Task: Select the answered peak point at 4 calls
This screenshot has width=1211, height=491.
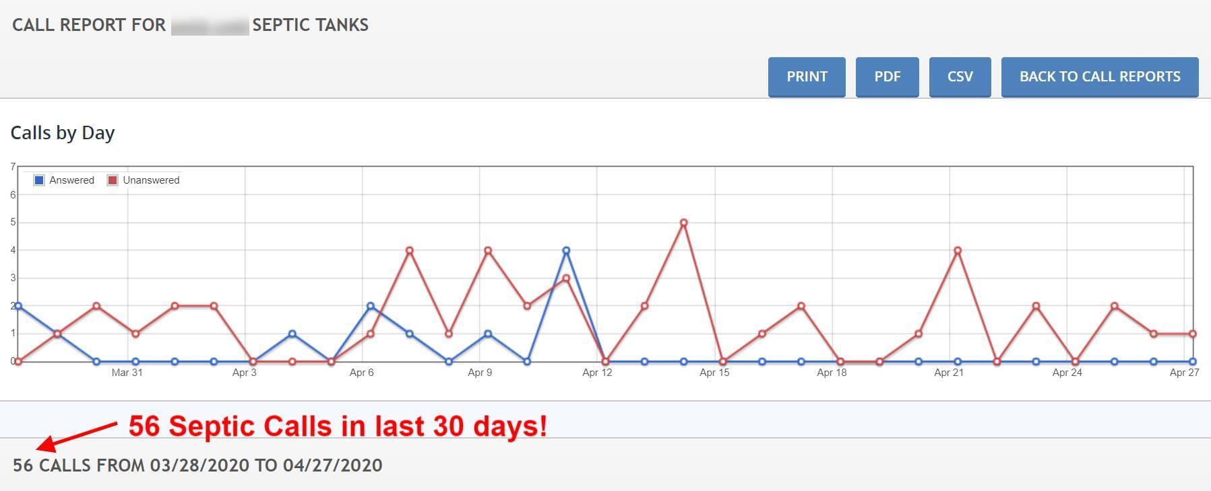Action: tap(566, 250)
